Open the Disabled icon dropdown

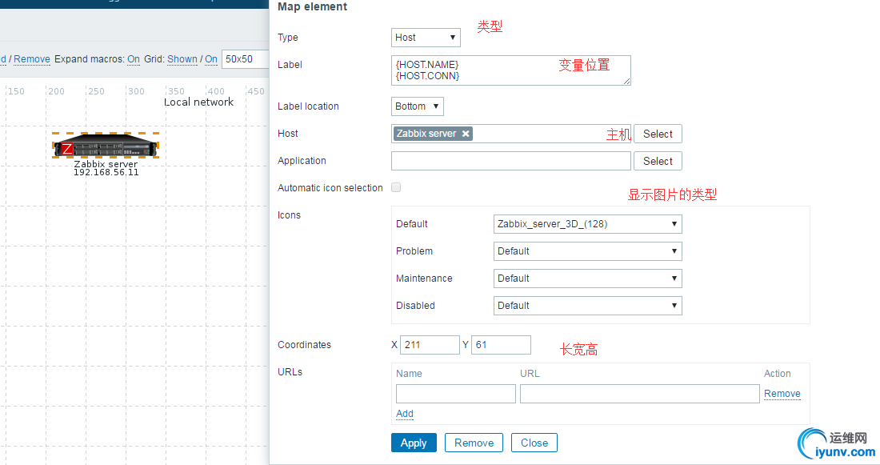click(588, 306)
